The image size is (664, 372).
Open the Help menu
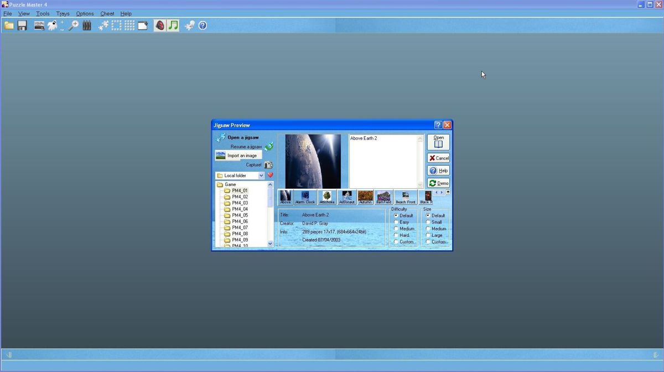(126, 13)
